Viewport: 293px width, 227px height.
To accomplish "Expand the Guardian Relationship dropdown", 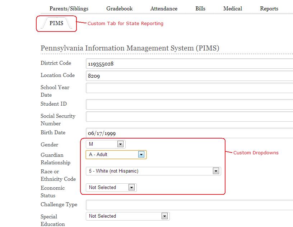I will [116, 155].
